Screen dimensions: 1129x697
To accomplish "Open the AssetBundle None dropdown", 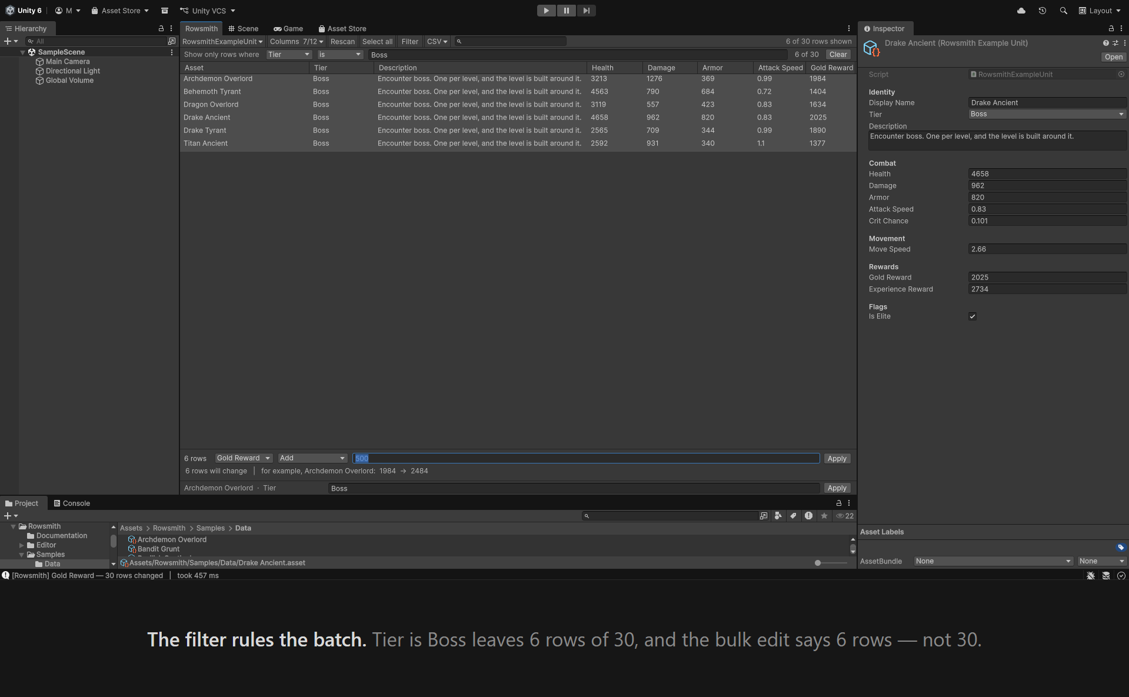I will (x=993, y=561).
